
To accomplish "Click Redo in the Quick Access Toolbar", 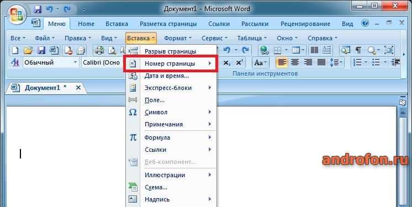I will pyautogui.click(x=67, y=10).
